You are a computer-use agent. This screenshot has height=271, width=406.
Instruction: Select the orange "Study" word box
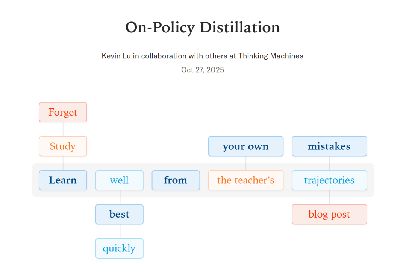pos(63,146)
